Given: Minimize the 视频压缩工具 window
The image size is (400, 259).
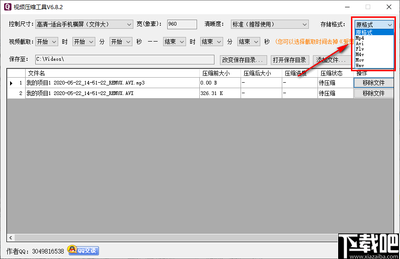Looking at the screenshot, I should (x=347, y=7).
